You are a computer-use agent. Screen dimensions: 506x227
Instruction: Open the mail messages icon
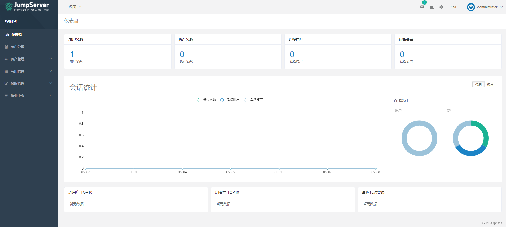(422, 7)
